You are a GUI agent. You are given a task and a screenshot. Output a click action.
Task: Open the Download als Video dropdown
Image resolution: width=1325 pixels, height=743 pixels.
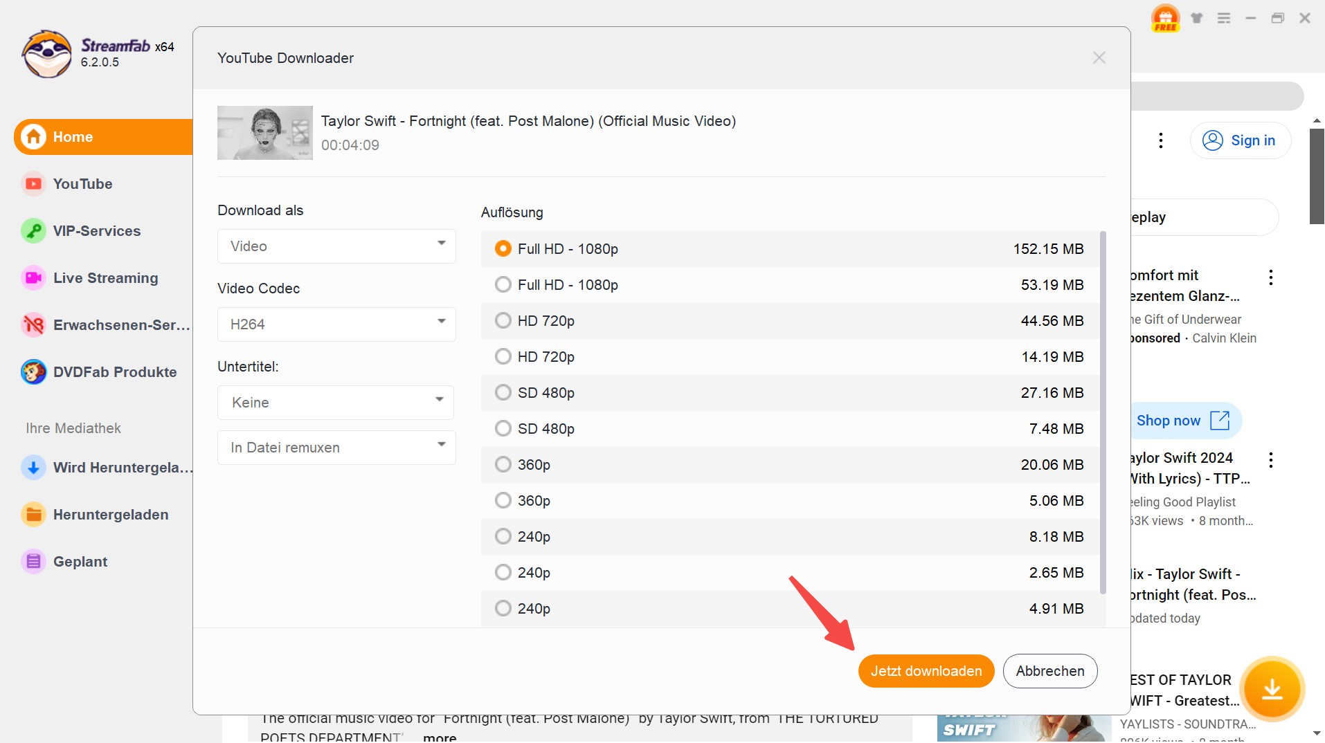[x=336, y=246]
